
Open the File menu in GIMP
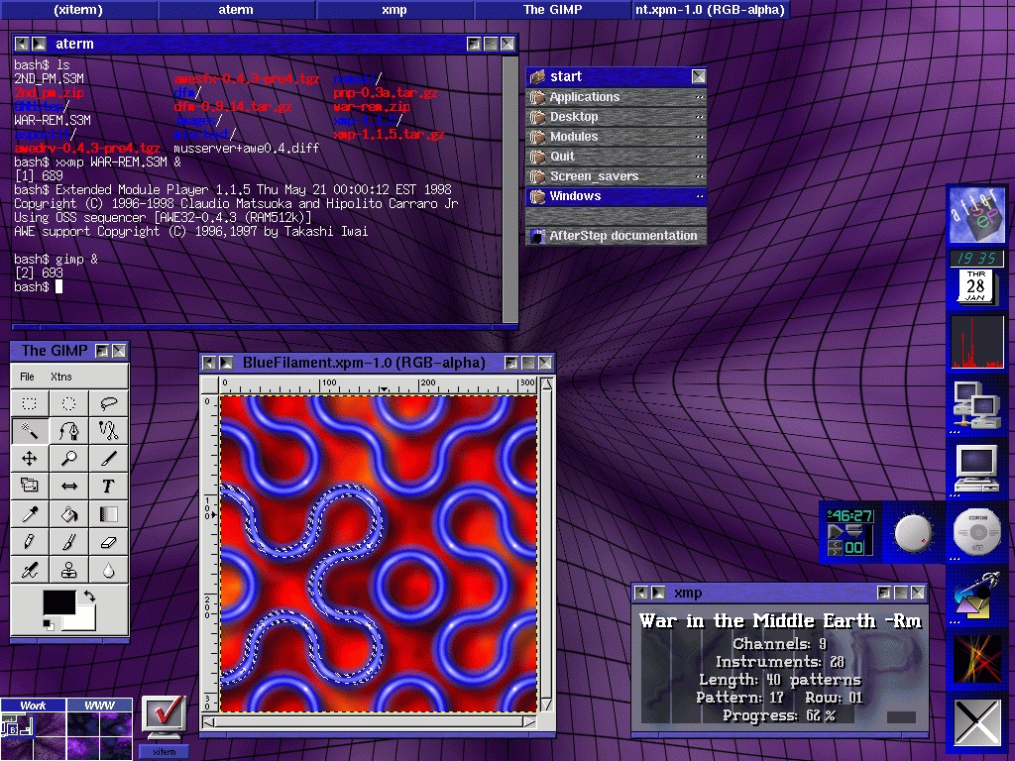[x=28, y=377]
